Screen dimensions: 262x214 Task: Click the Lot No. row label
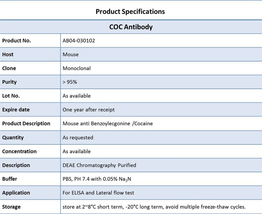(x=11, y=96)
